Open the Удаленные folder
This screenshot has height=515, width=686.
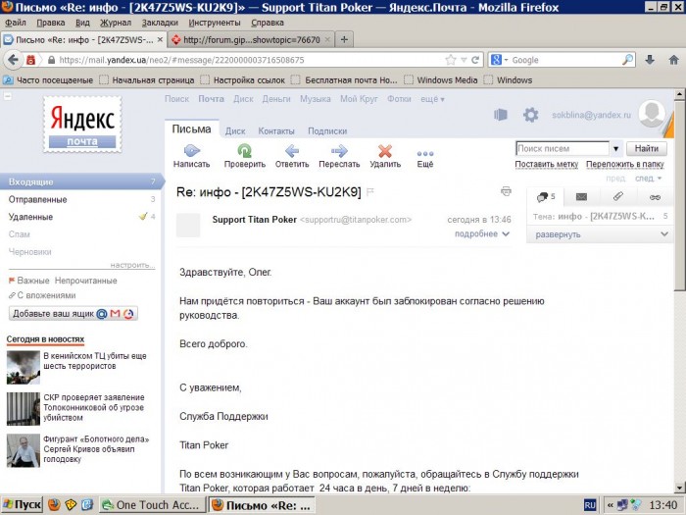coord(30,217)
